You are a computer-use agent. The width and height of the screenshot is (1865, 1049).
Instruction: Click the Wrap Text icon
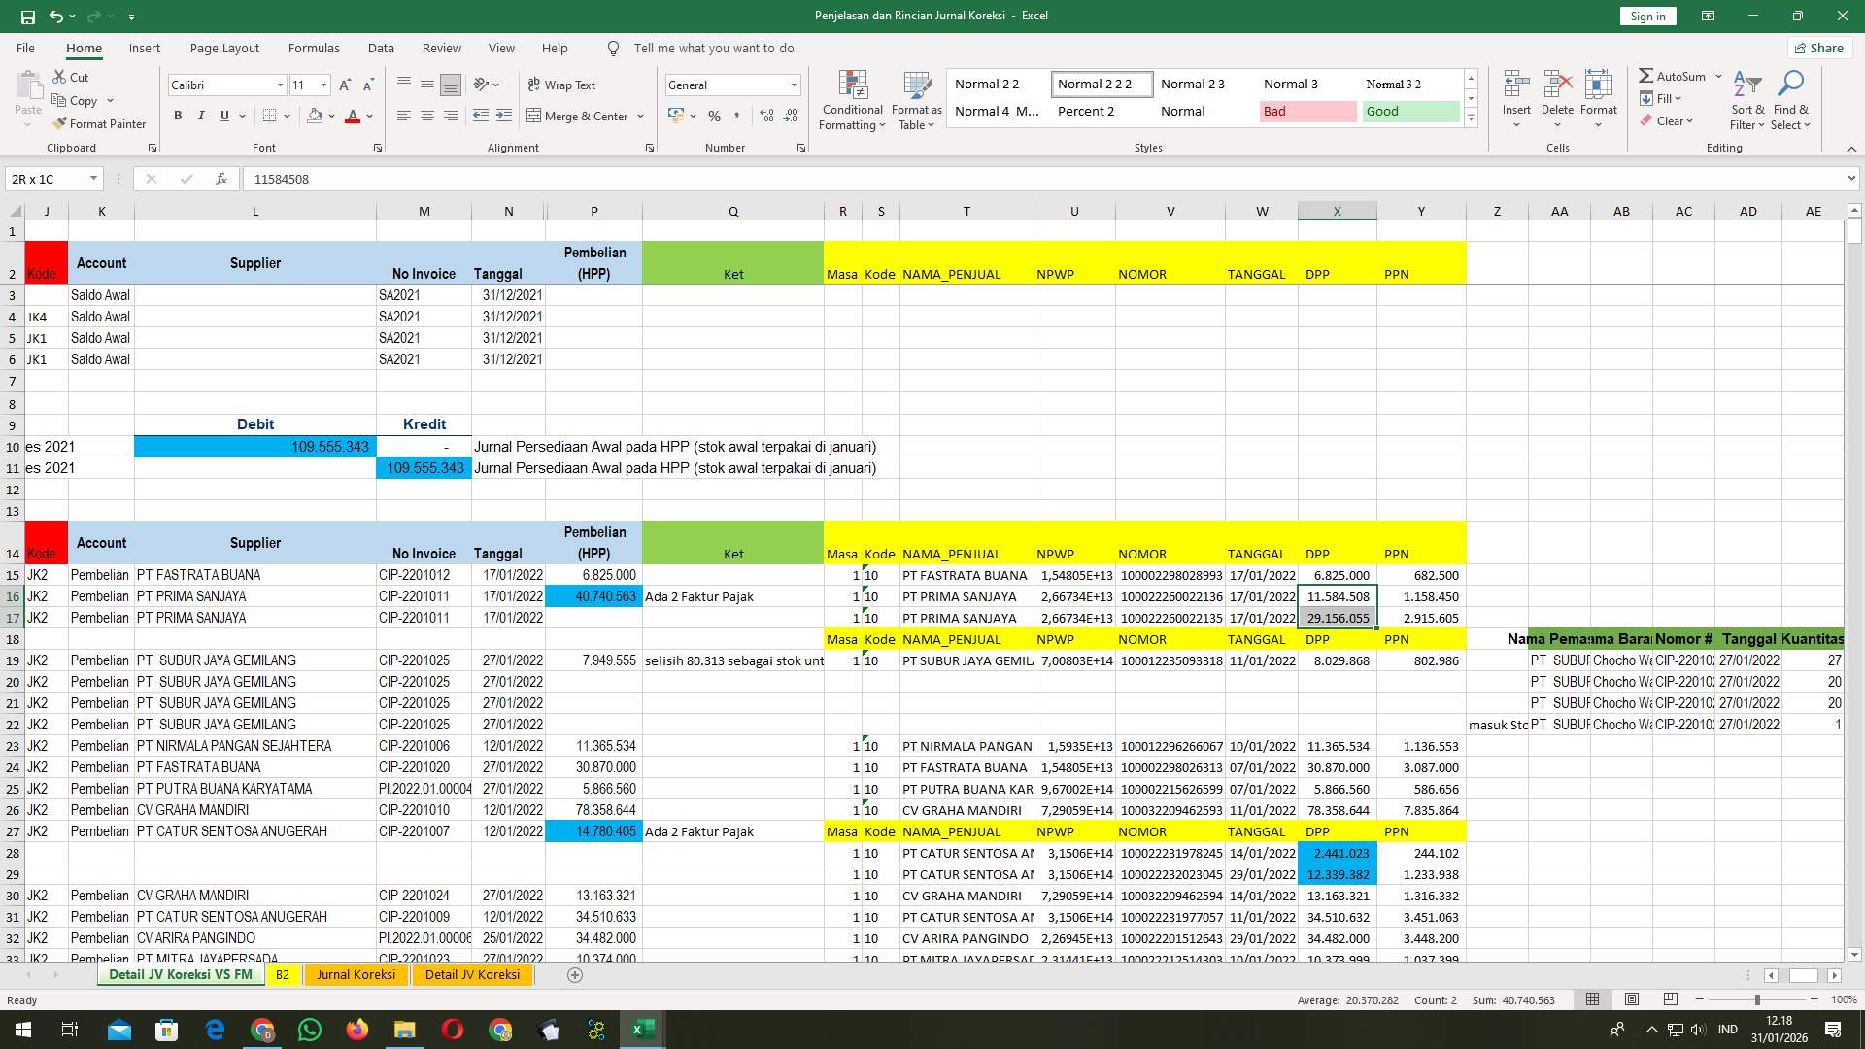pos(562,85)
